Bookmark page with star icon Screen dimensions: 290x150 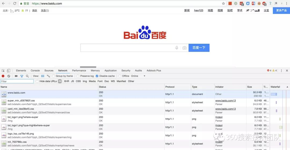click(223, 3)
